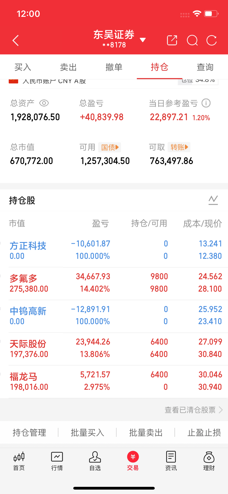228x494 pixels.
Task: Tap available funds 1,257,304.50
Action: tap(105, 161)
